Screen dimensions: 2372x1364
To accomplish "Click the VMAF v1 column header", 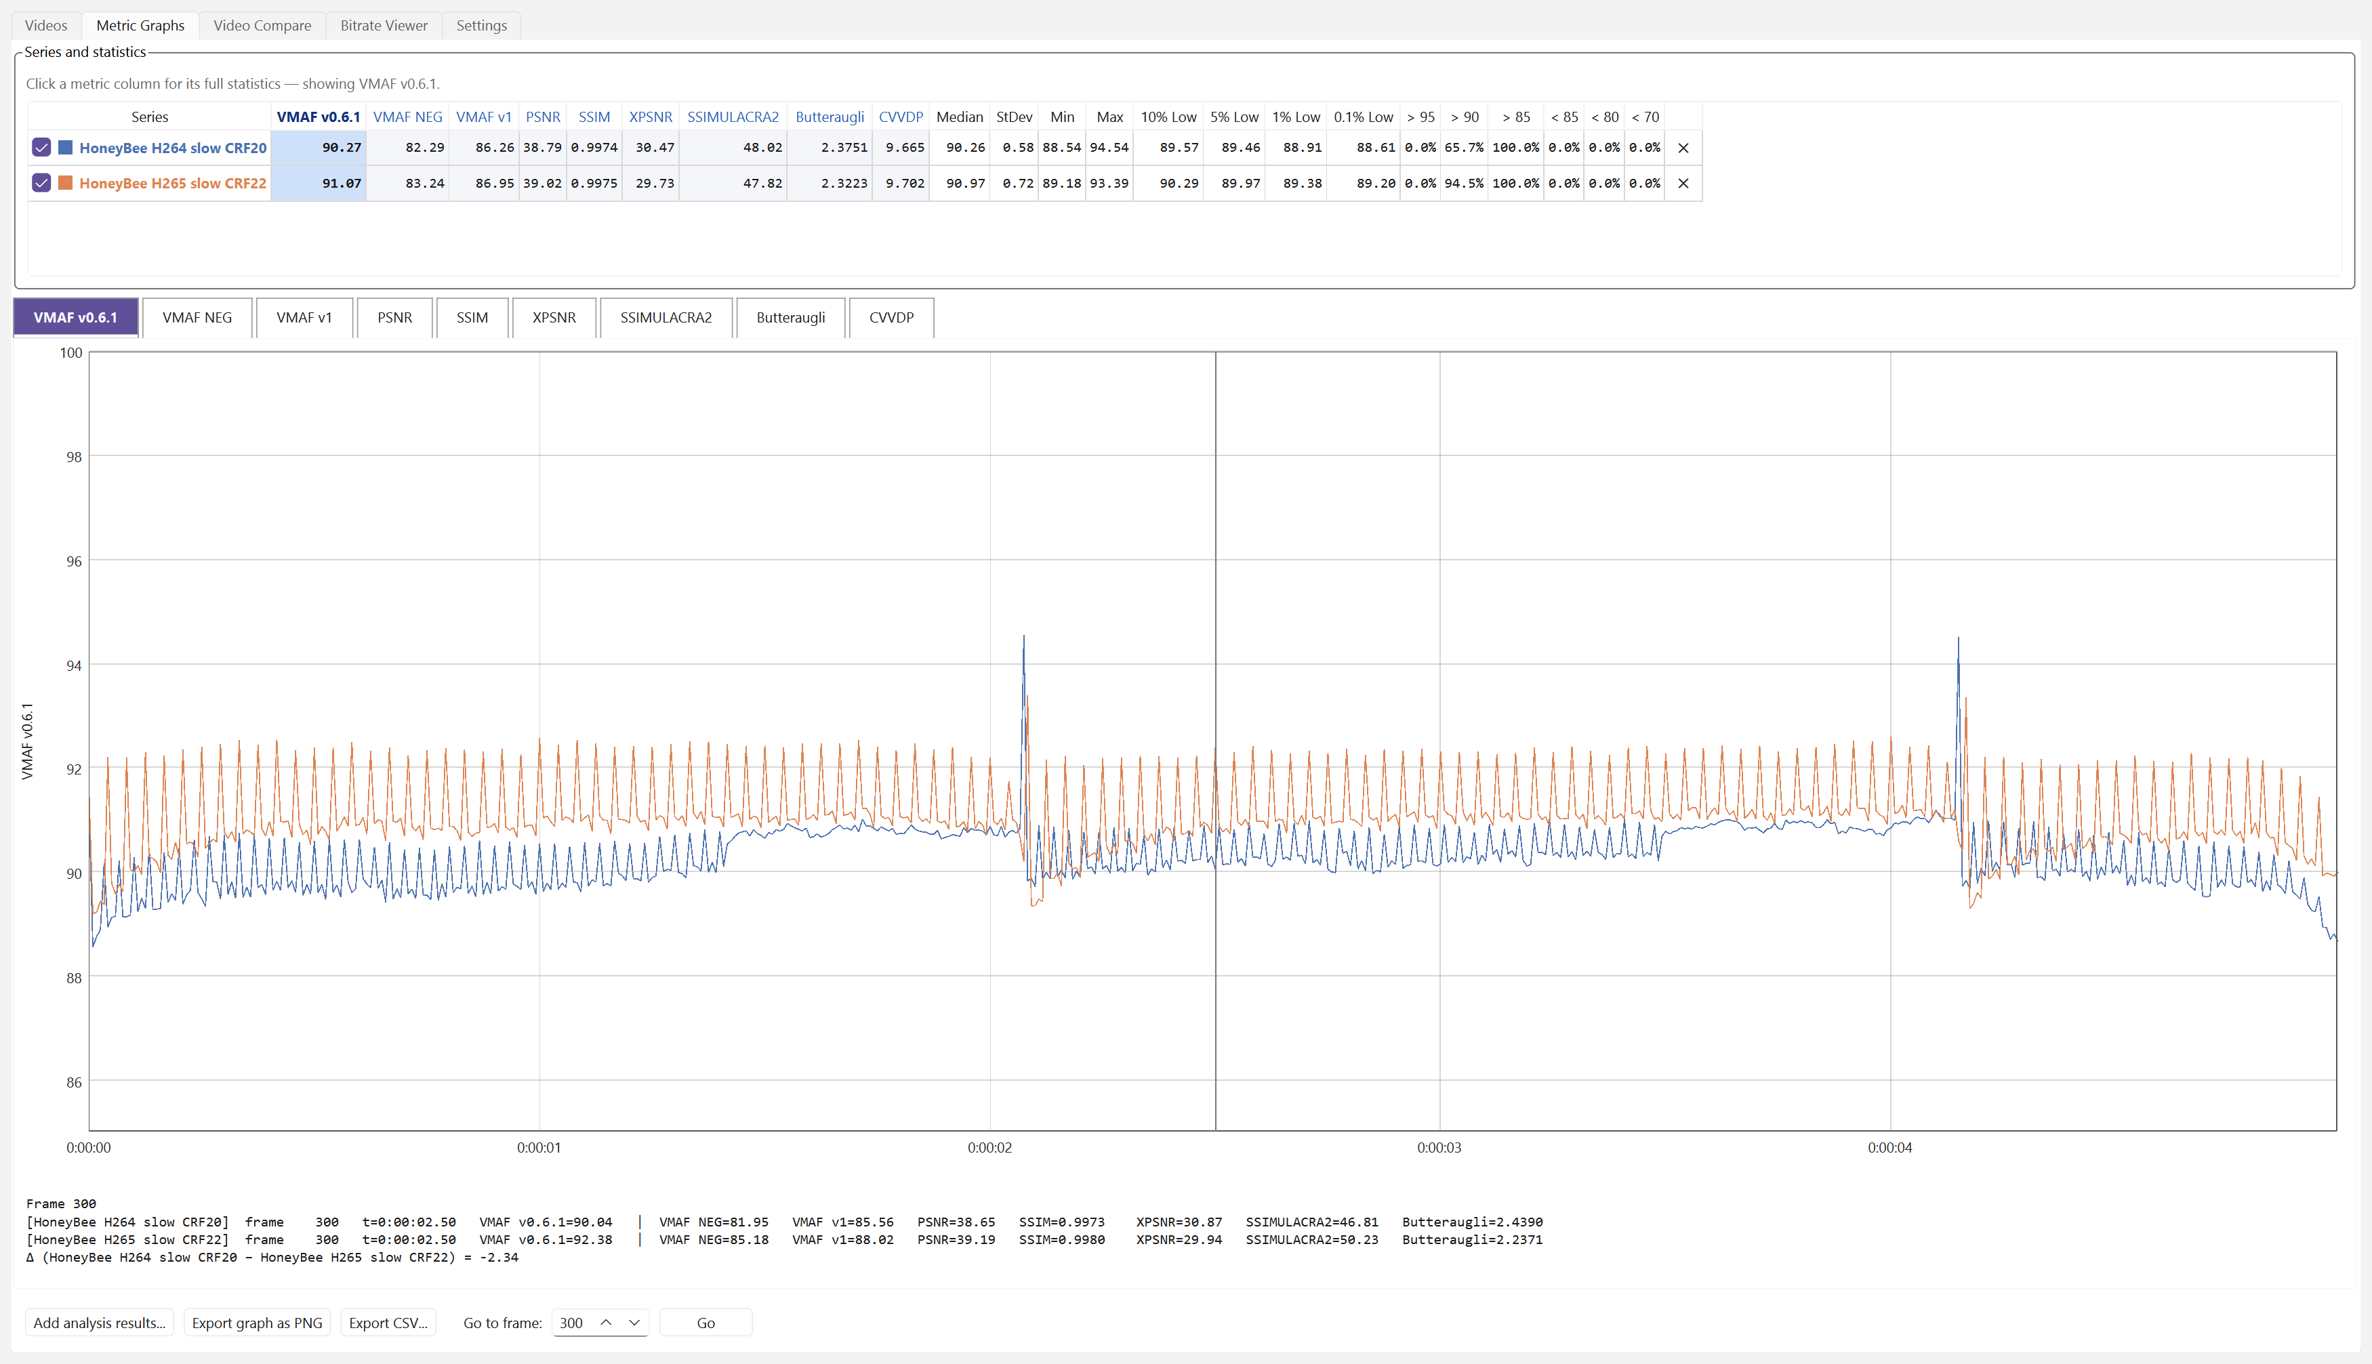I will point(483,117).
